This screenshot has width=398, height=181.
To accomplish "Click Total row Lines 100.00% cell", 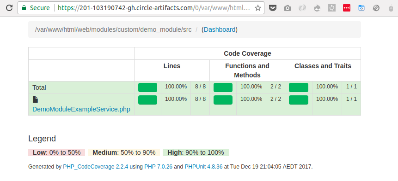I will 176,88.
